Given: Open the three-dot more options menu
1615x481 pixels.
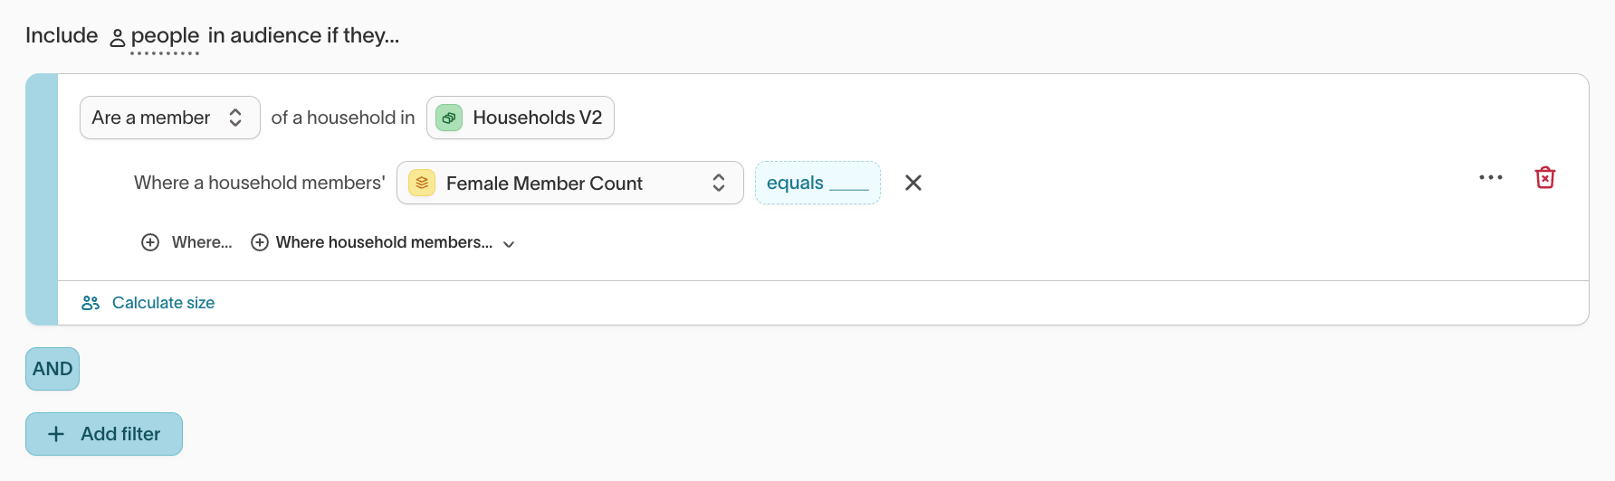Looking at the screenshot, I should click(x=1491, y=177).
